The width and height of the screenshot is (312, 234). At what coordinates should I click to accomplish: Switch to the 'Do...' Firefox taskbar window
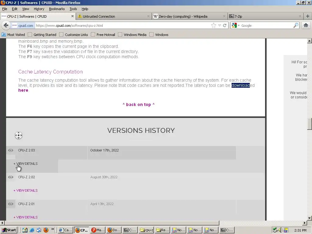coord(114,230)
